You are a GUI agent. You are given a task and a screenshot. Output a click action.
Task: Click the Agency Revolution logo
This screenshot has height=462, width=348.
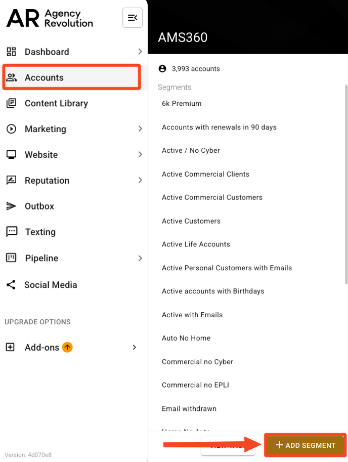pos(50,18)
